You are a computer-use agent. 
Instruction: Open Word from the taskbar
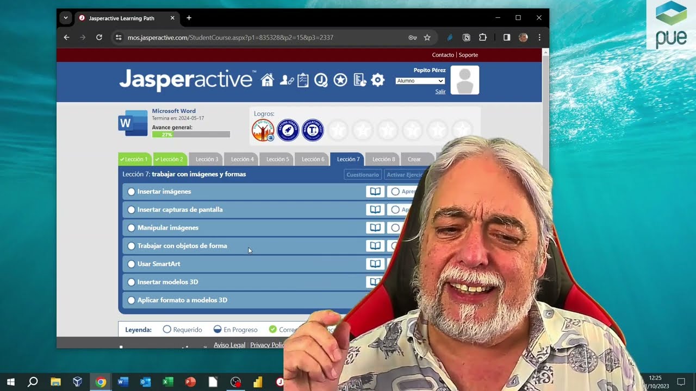point(123,382)
